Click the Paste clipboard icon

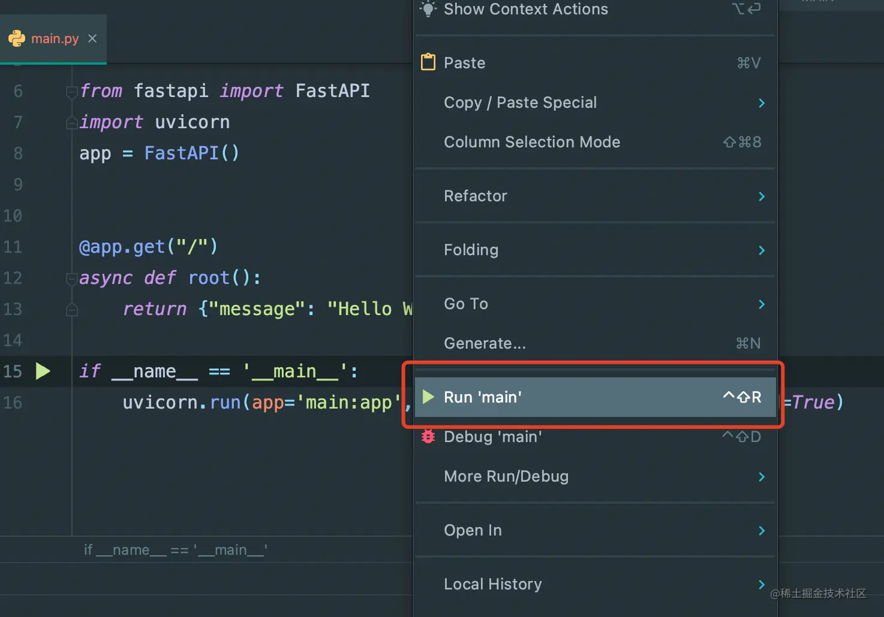(428, 62)
